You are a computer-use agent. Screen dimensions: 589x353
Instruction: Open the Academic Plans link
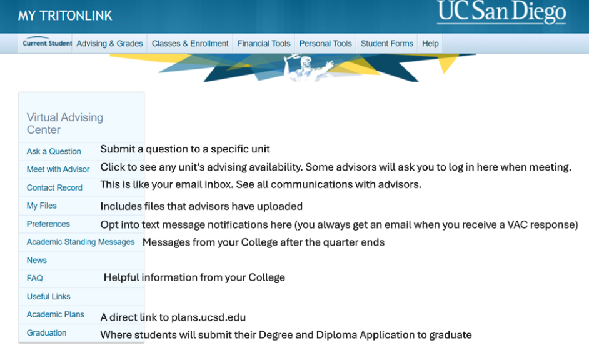tap(55, 314)
